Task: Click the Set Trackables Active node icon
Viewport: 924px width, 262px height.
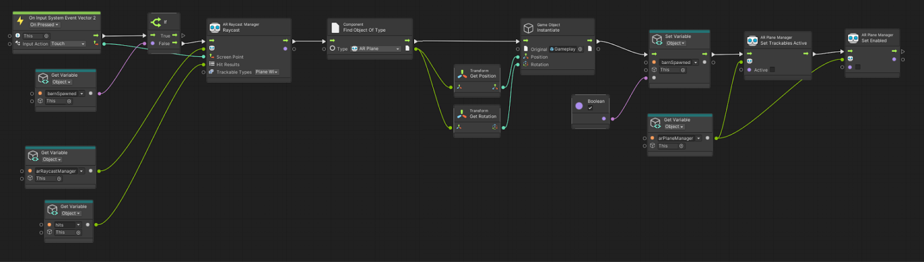Action: click(752, 40)
